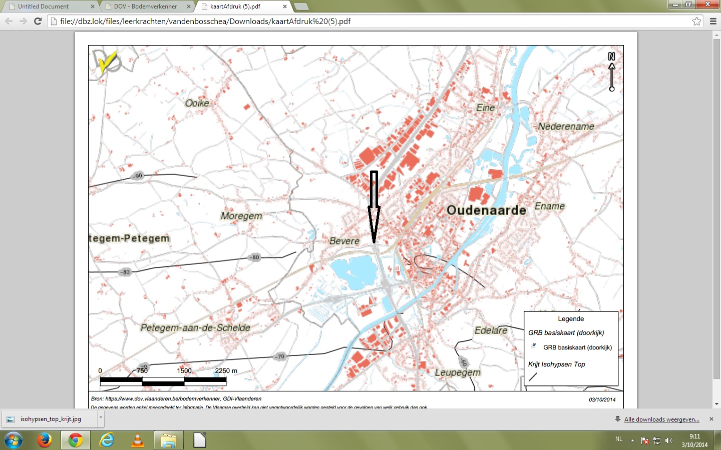The width and height of the screenshot is (721, 450).
Task: Open the new tab button
Action: [x=301, y=6]
